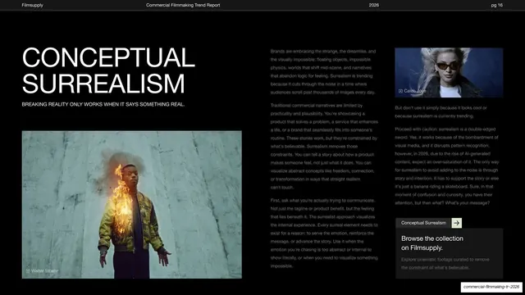Click the small icon before the Walter credit
This screenshot has height=295, width=525.
[x=28, y=271]
